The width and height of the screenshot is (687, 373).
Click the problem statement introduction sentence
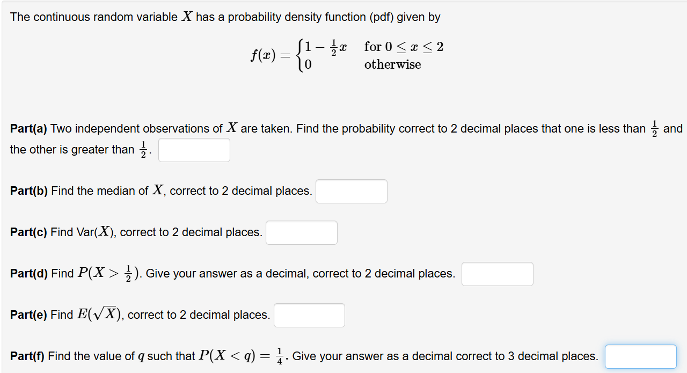225,17
